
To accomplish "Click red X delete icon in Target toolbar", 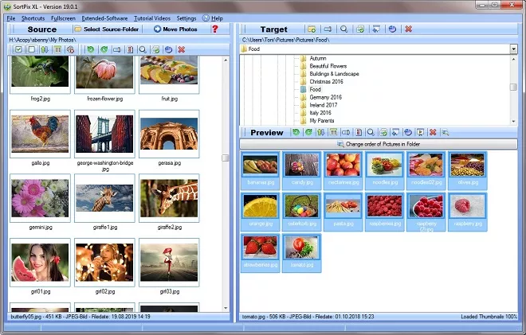I will point(409,29).
